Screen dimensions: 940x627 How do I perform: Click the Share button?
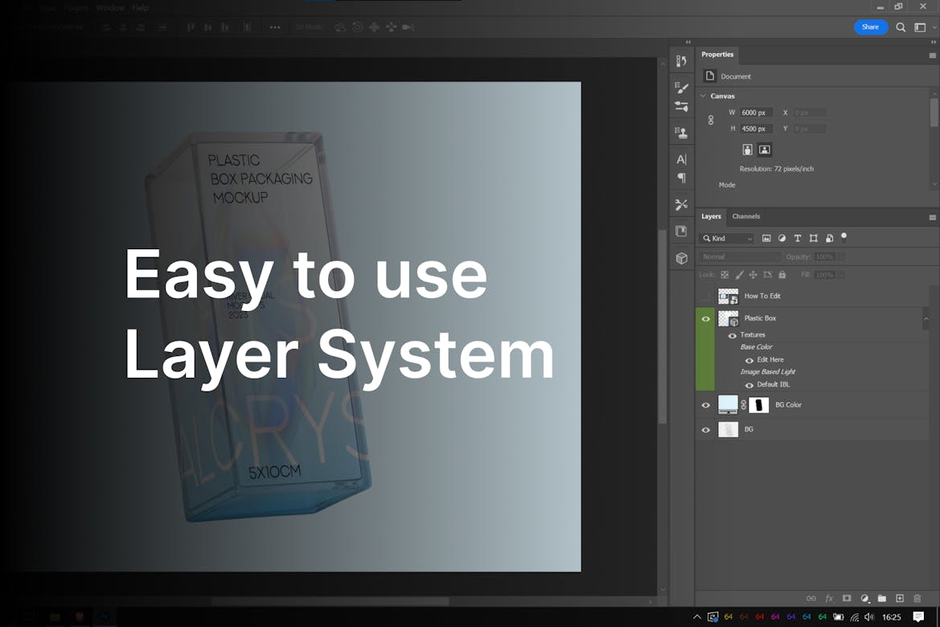pyautogui.click(x=870, y=27)
